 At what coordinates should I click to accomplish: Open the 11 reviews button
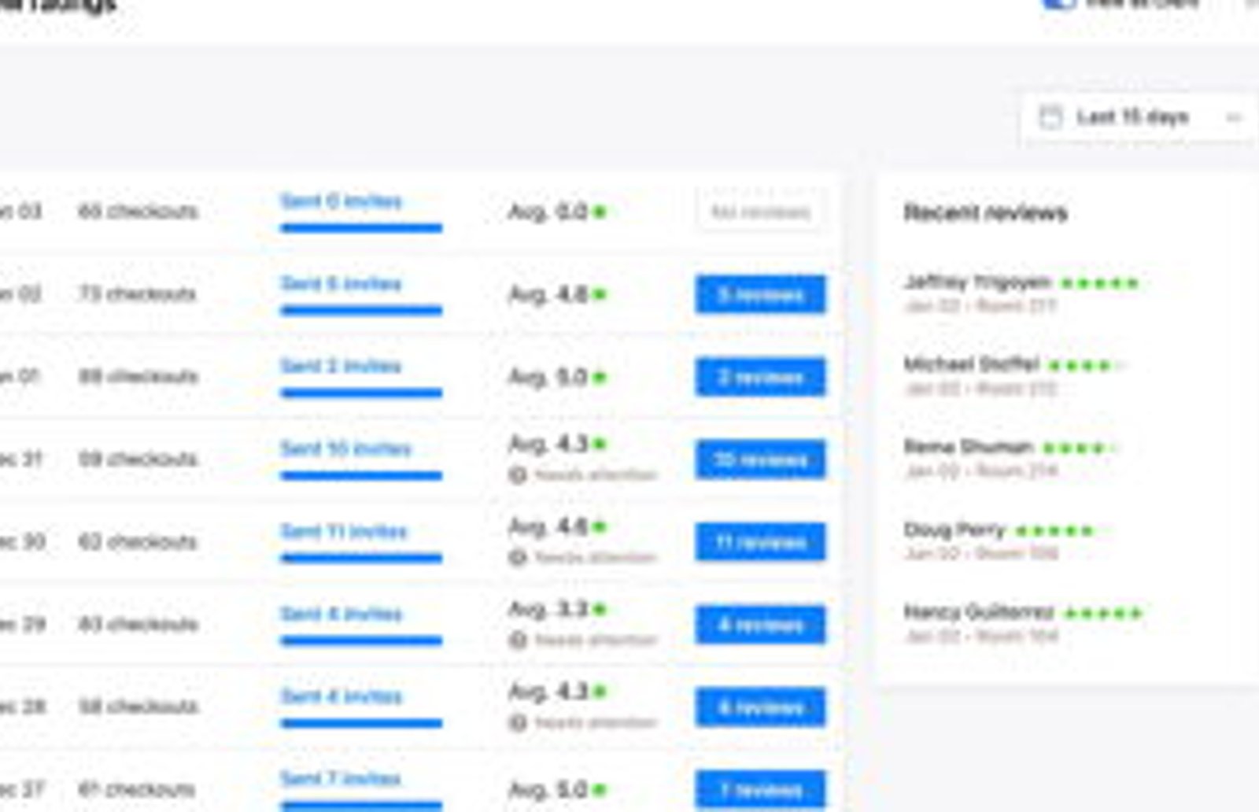click(x=760, y=542)
